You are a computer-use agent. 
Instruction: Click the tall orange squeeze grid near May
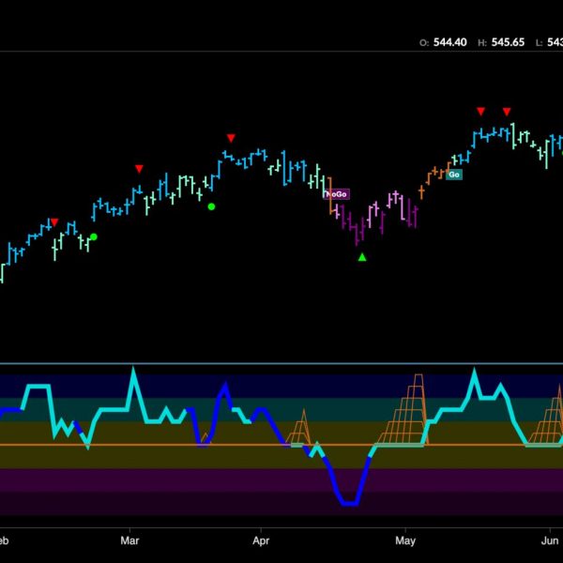[x=403, y=408]
